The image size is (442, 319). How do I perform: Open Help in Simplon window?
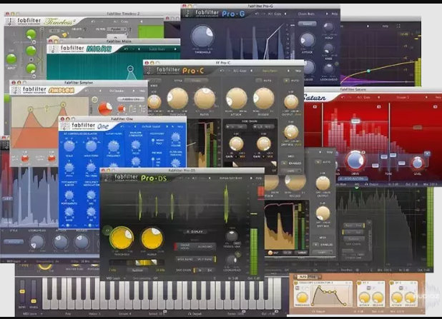pos(142,91)
